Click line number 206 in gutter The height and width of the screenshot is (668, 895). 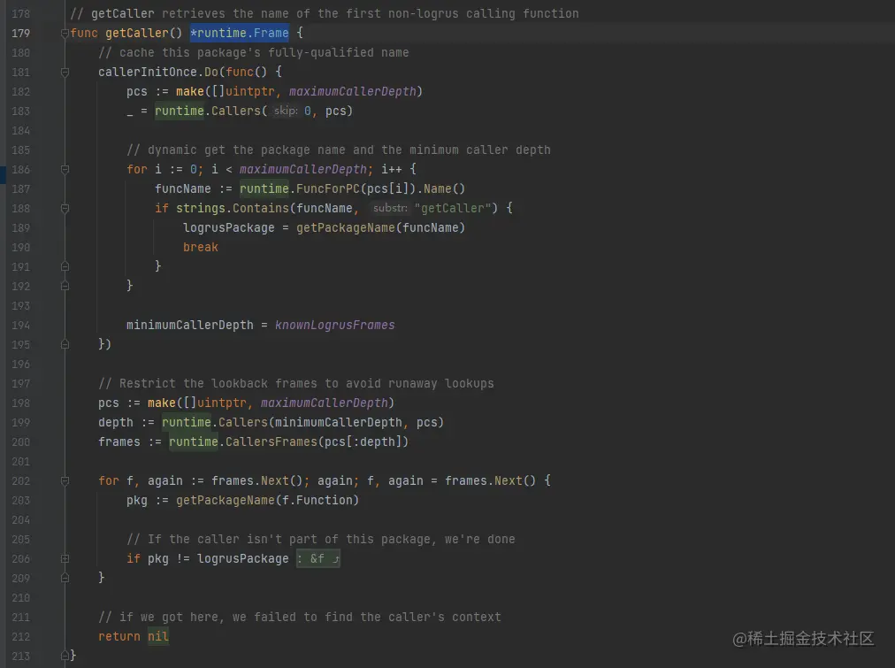[20, 559]
